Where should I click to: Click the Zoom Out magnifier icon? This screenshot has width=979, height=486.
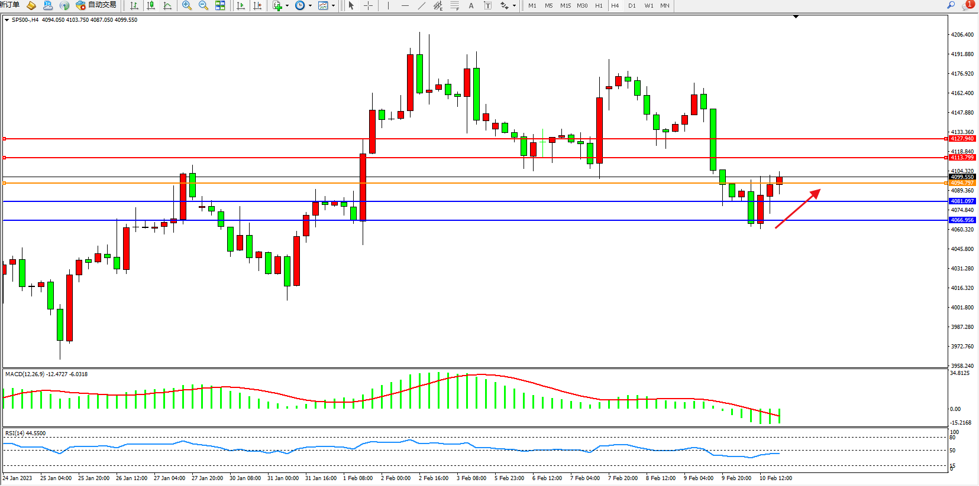[x=203, y=5]
